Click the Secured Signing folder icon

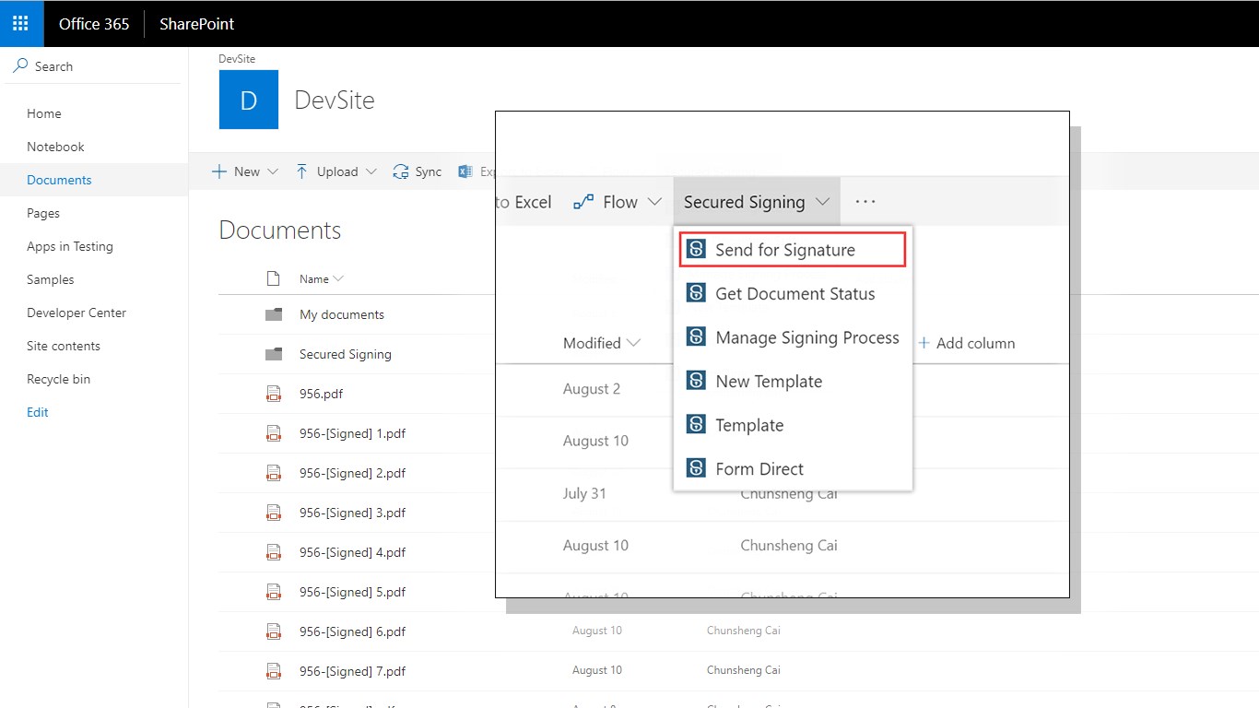(274, 354)
